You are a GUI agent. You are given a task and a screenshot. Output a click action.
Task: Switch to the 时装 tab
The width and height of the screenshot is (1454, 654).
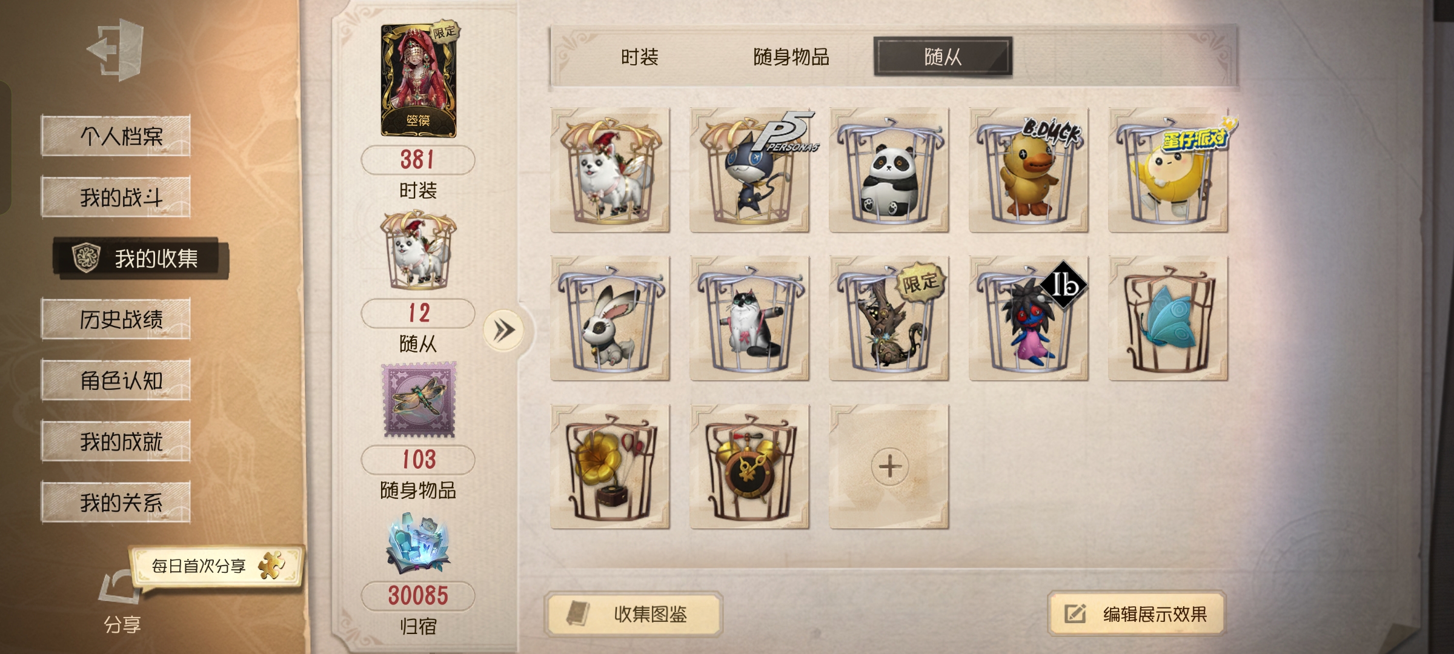[x=640, y=57]
